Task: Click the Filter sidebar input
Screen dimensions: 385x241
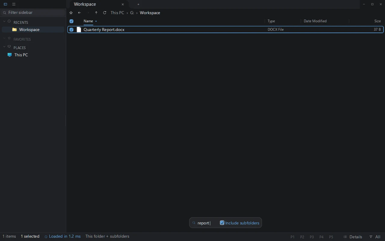Action: (x=33, y=13)
